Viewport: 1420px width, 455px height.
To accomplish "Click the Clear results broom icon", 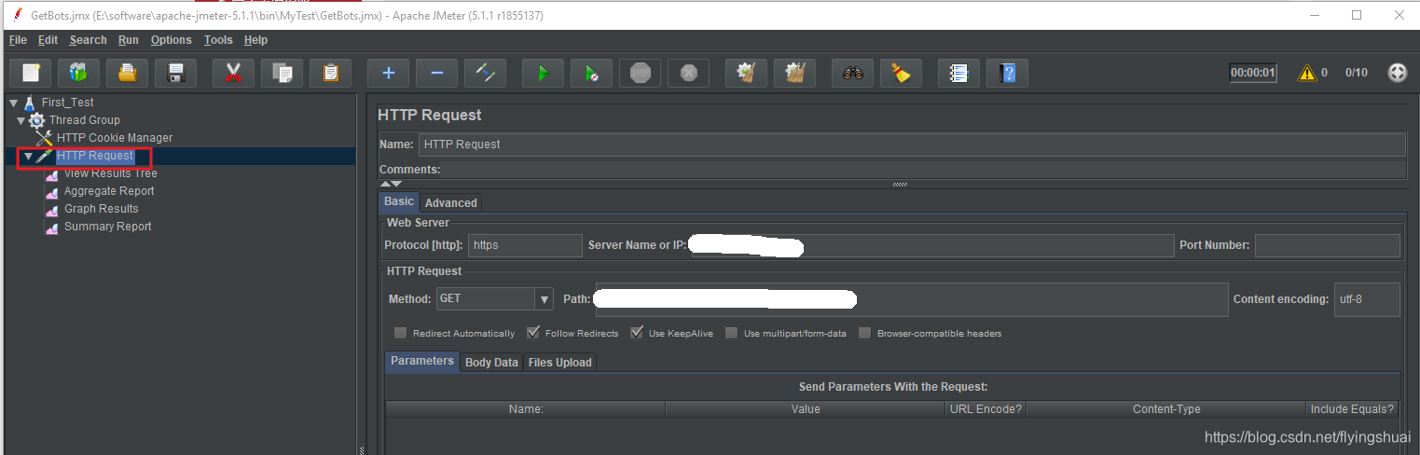I will coord(746,73).
